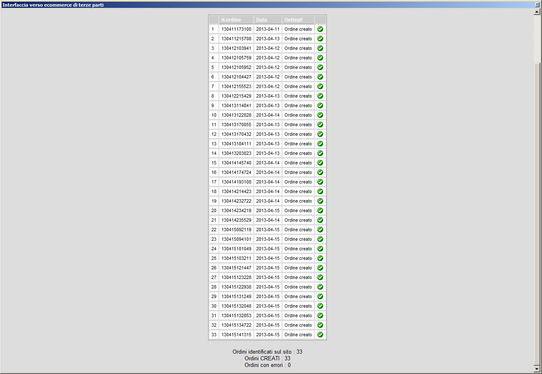Click date cell of order 130412215429
Image resolution: width=542 pixels, height=374 pixels.
tap(268, 96)
